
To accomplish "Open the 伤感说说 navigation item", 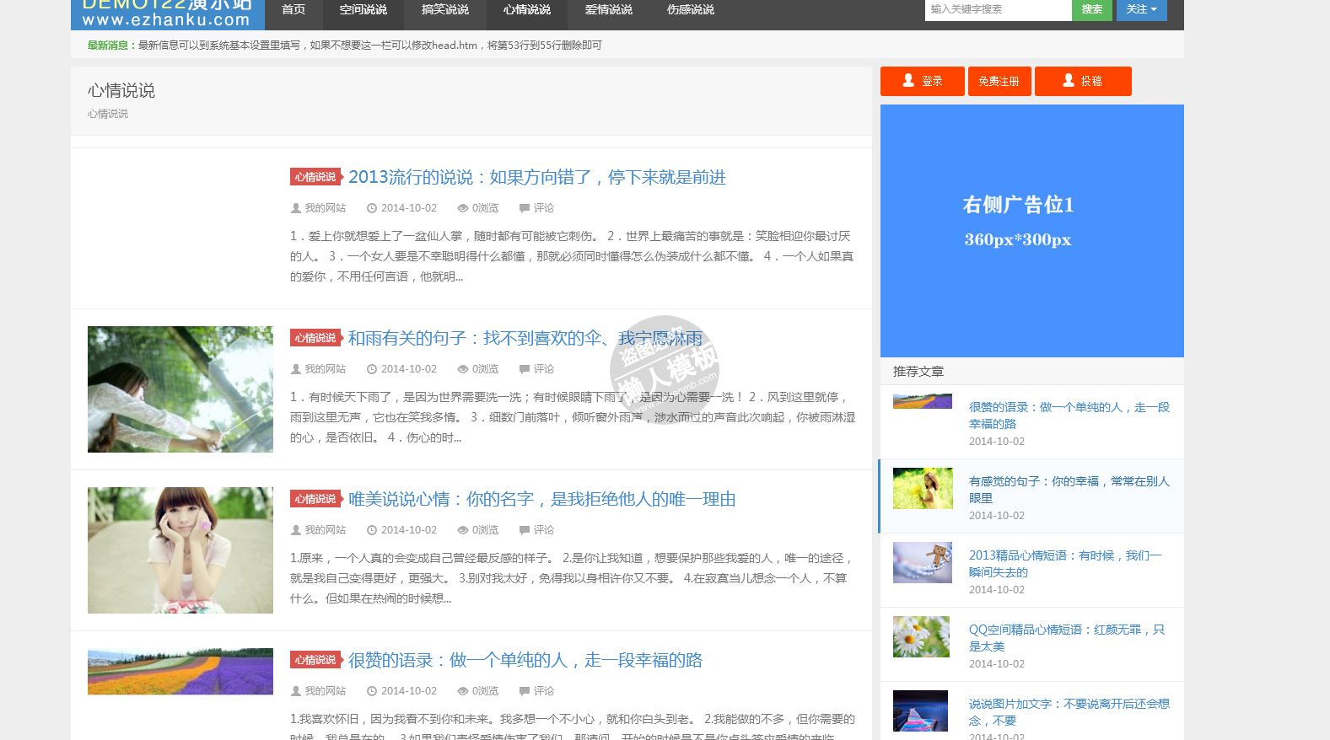I will click(691, 10).
